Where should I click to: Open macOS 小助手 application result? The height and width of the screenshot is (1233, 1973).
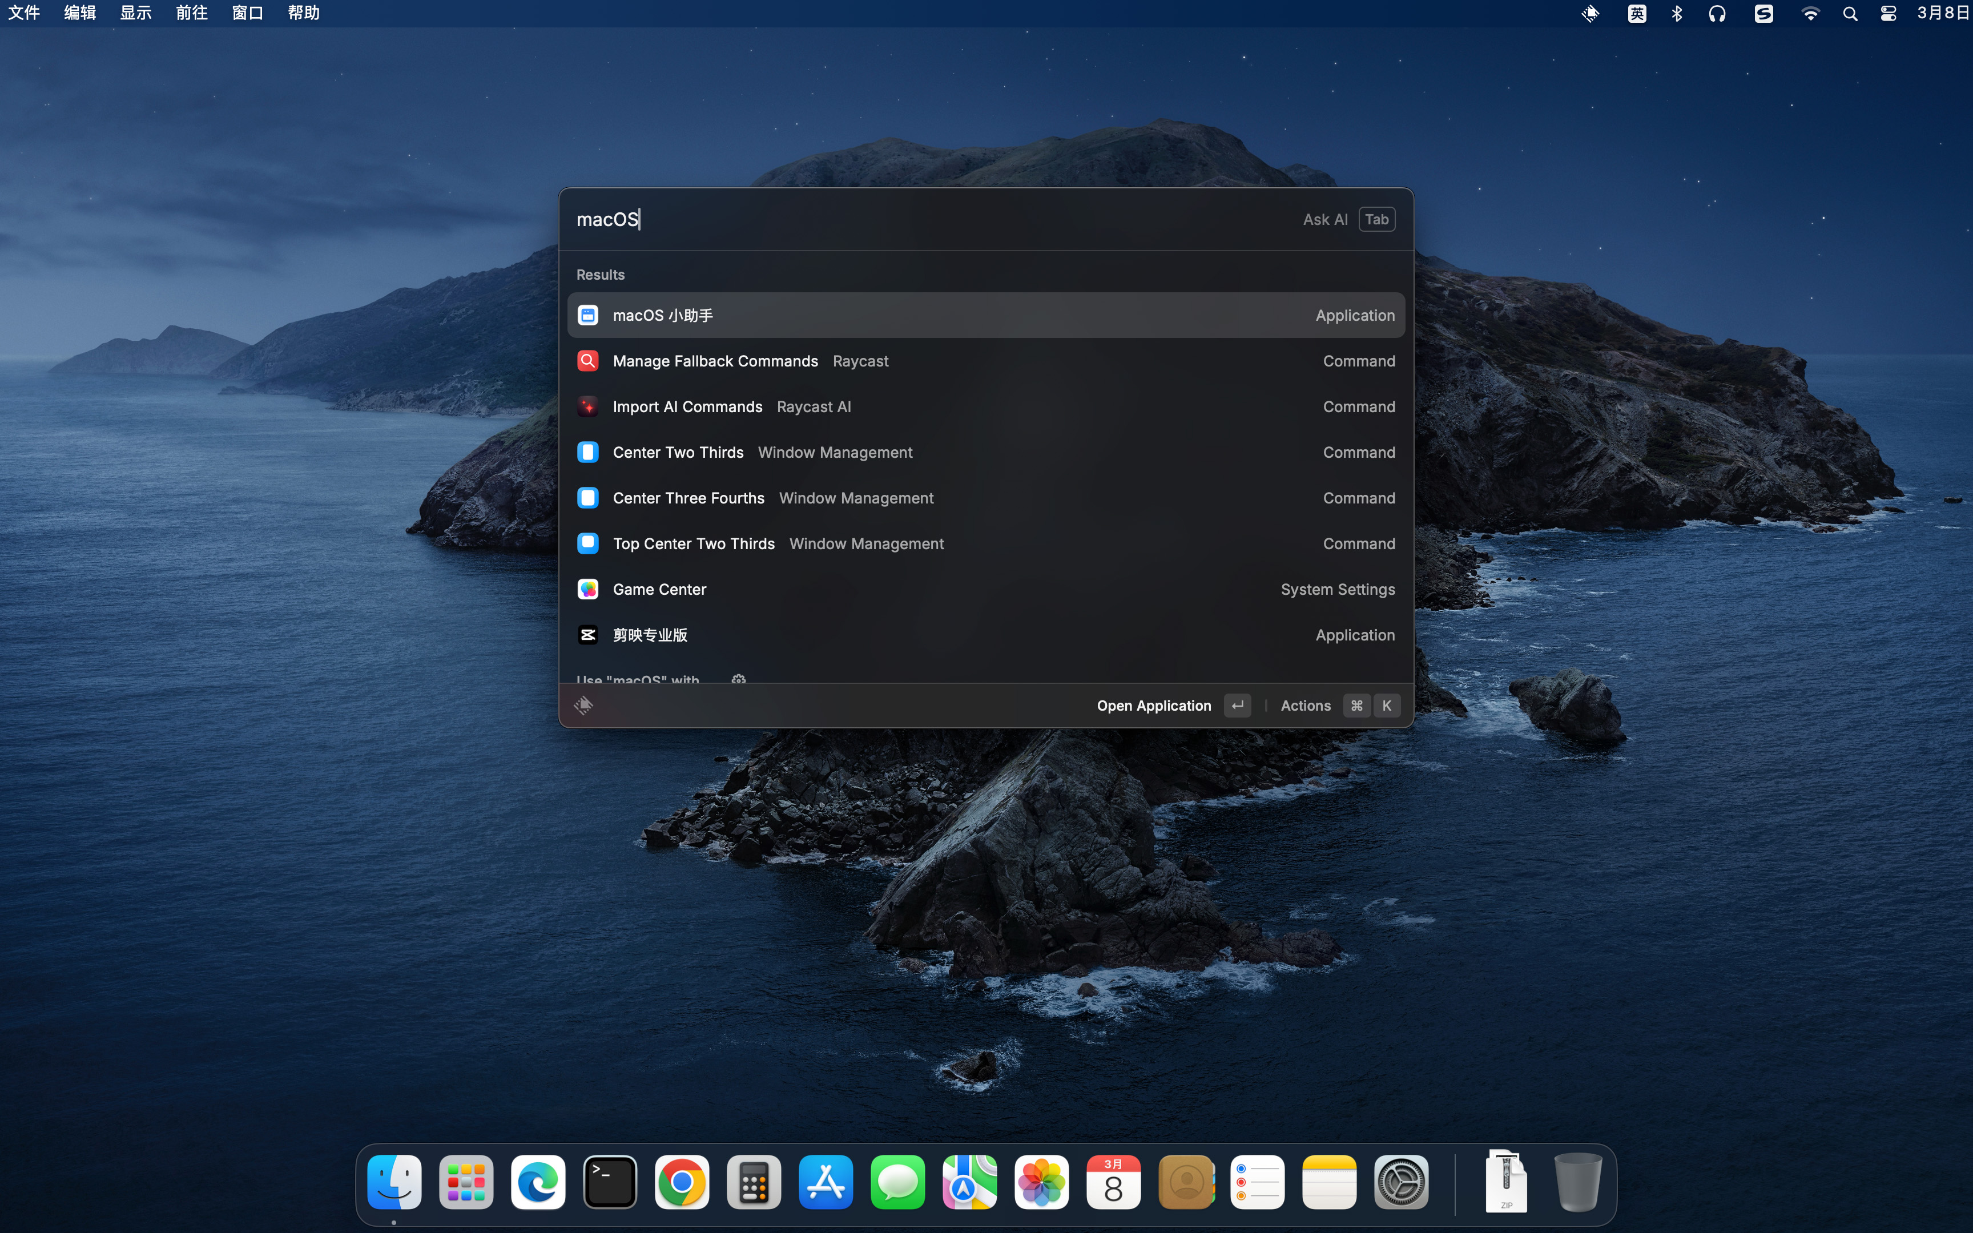(x=986, y=315)
